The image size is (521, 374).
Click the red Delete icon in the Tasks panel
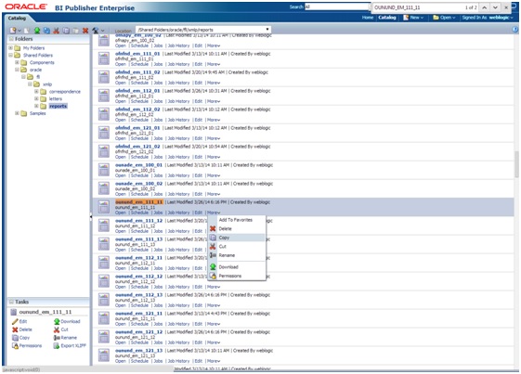pyautogui.click(x=15, y=329)
